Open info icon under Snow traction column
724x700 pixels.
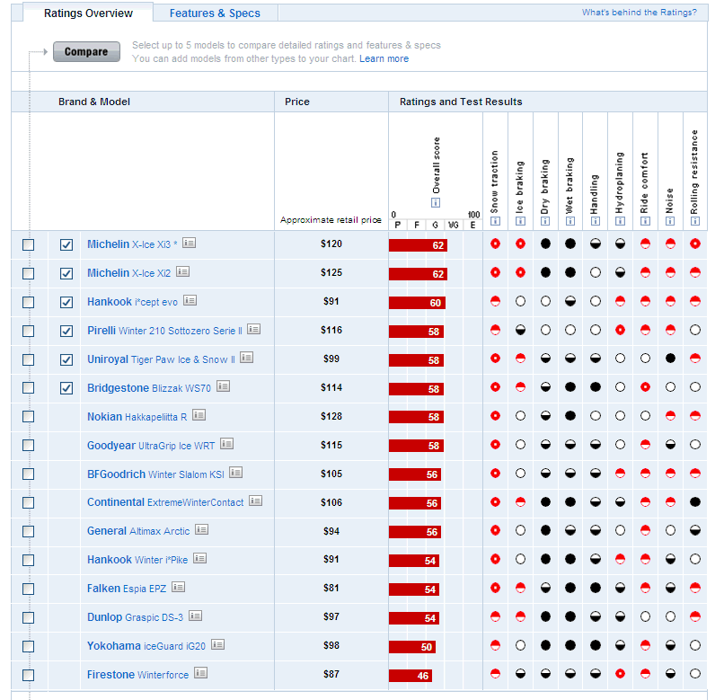tap(494, 220)
